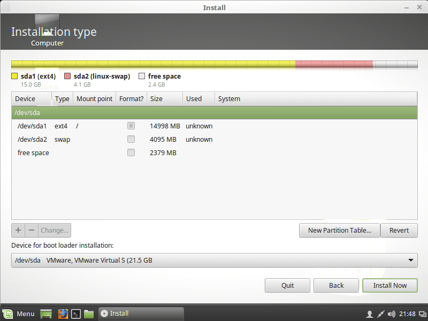This screenshot has height=321, width=428.
Task: Toggle format checkbox for free space row
Action: point(131,152)
